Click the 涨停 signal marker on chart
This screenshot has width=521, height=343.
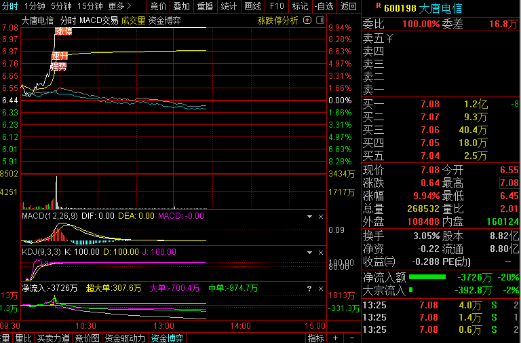pos(64,32)
